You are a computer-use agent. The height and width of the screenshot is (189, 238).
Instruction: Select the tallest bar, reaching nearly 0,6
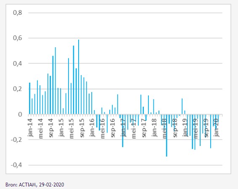tap(79, 77)
